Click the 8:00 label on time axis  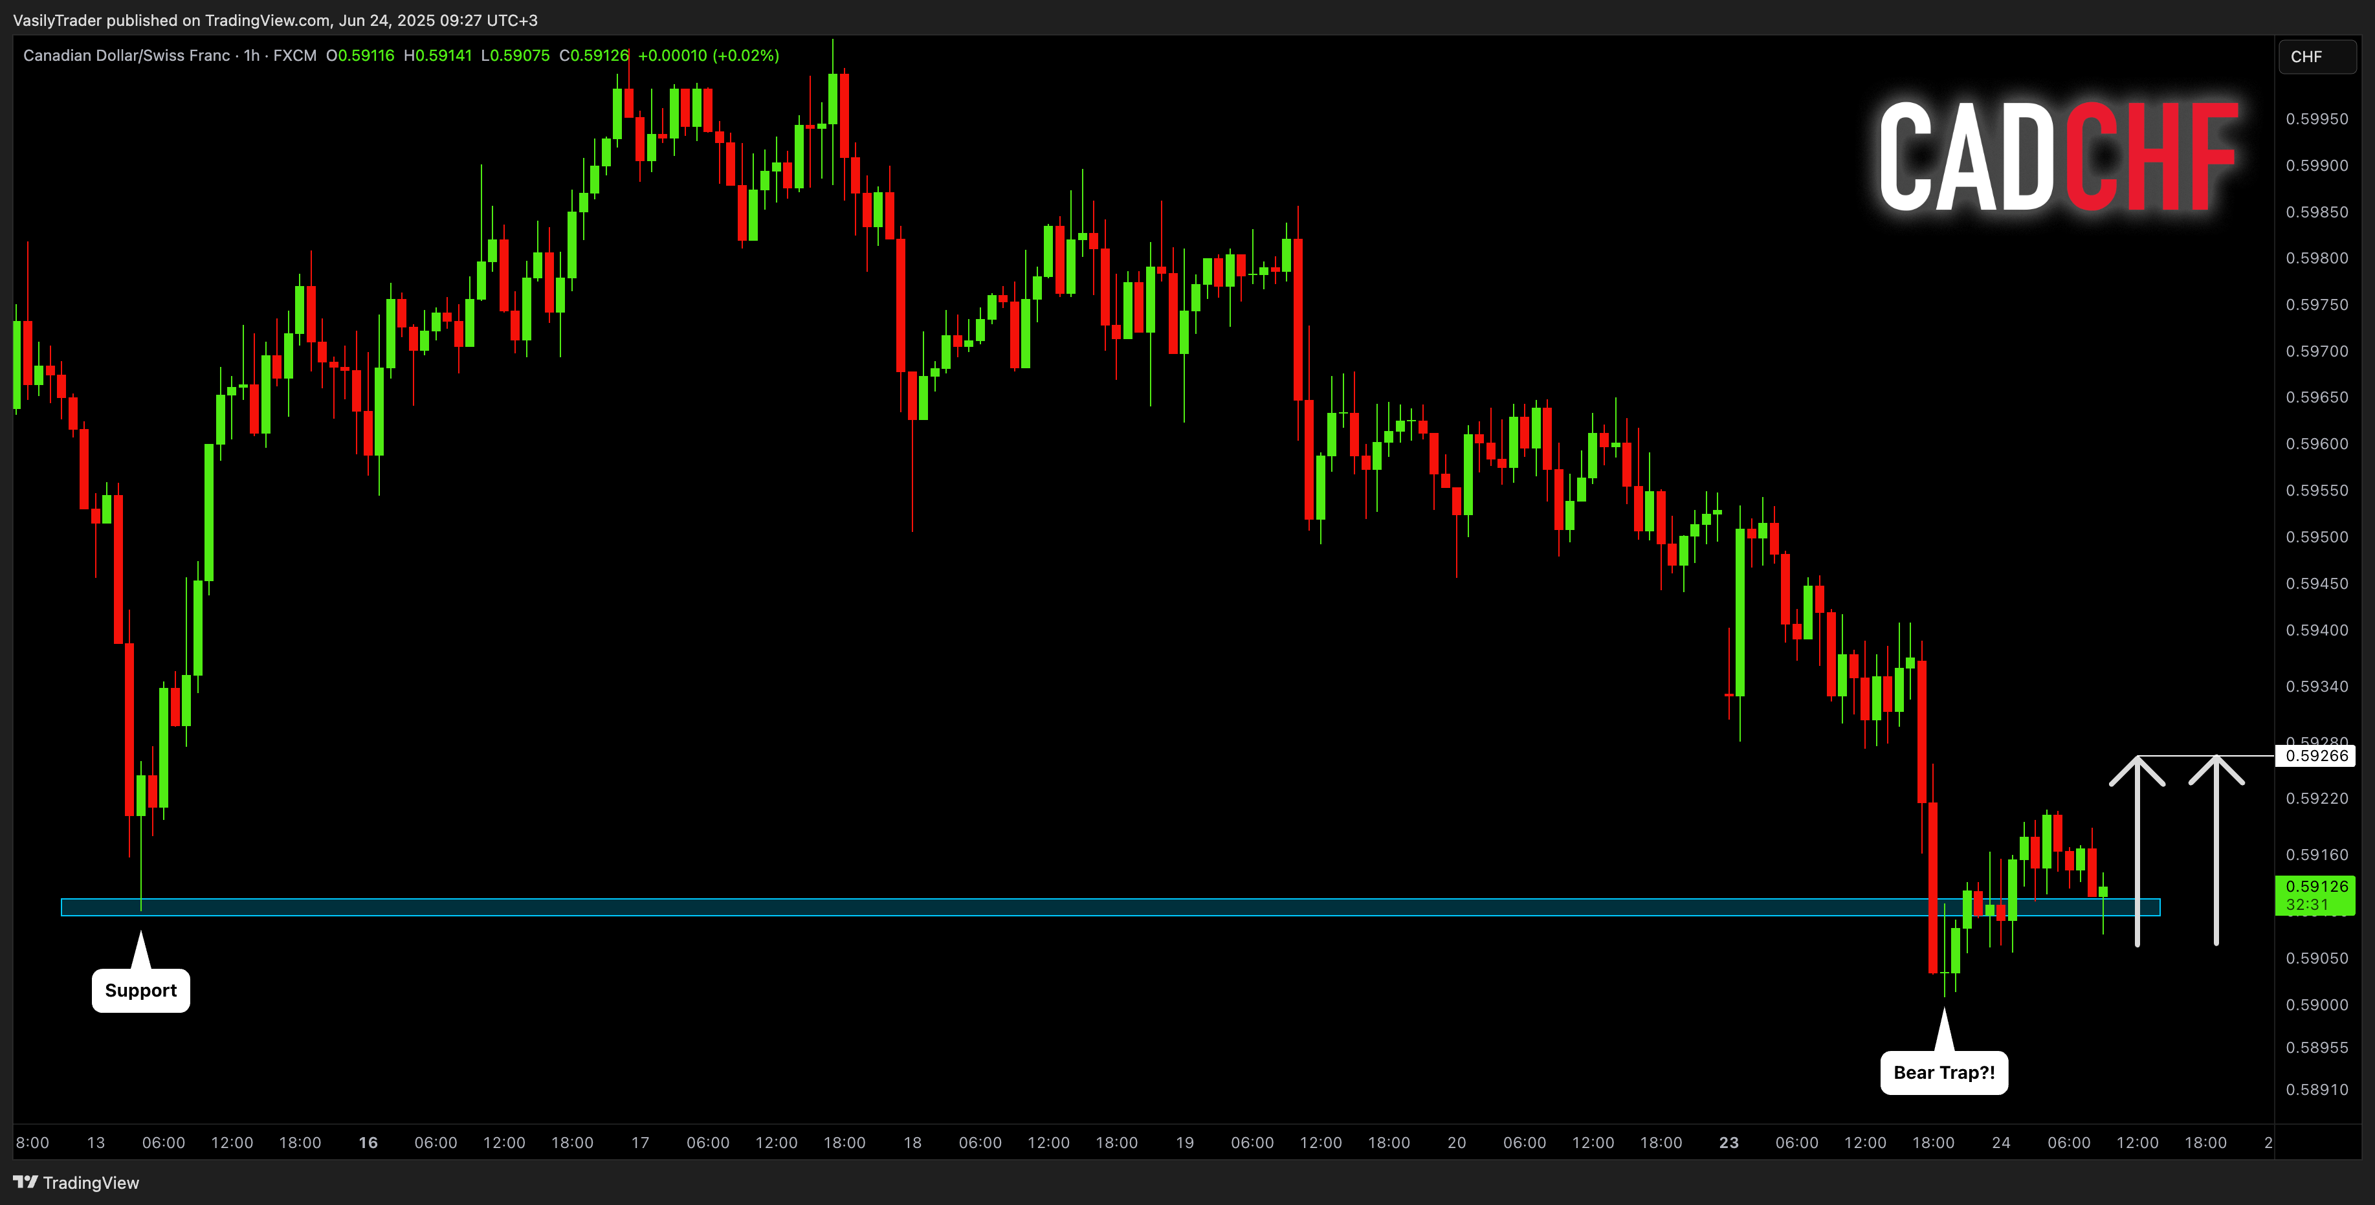click(32, 1142)
